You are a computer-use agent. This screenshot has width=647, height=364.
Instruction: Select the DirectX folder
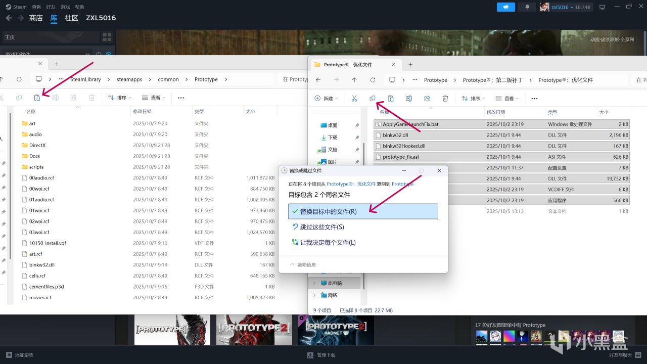37,145
